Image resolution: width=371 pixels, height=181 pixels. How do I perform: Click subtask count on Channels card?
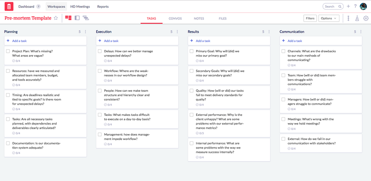292,65
